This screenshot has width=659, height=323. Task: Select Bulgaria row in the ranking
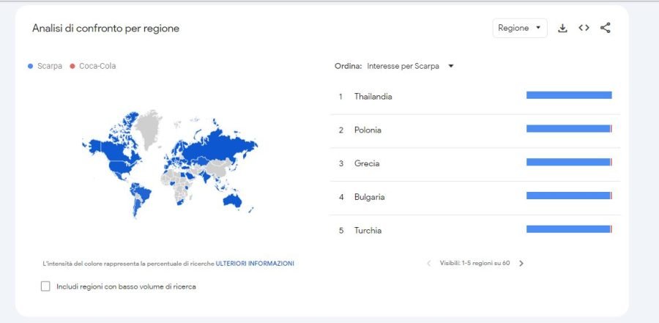click(475, 197)
